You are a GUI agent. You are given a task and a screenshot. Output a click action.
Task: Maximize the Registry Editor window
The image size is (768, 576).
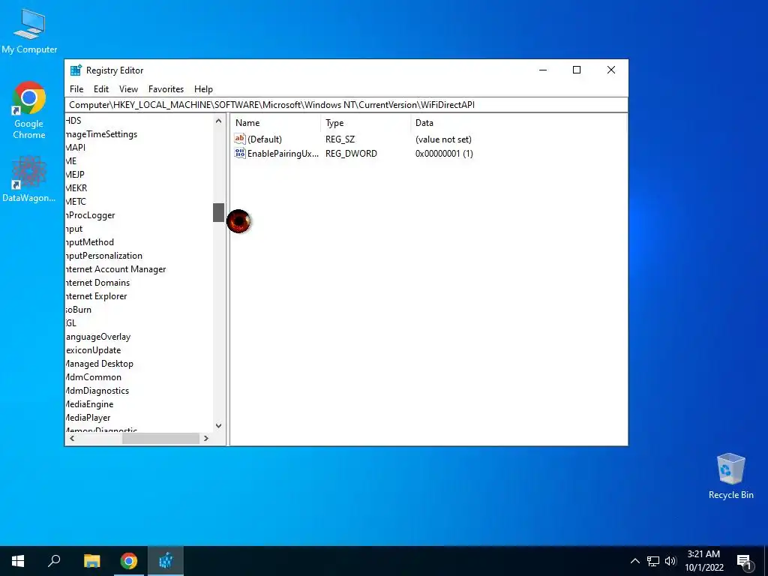tap(577, 70)
